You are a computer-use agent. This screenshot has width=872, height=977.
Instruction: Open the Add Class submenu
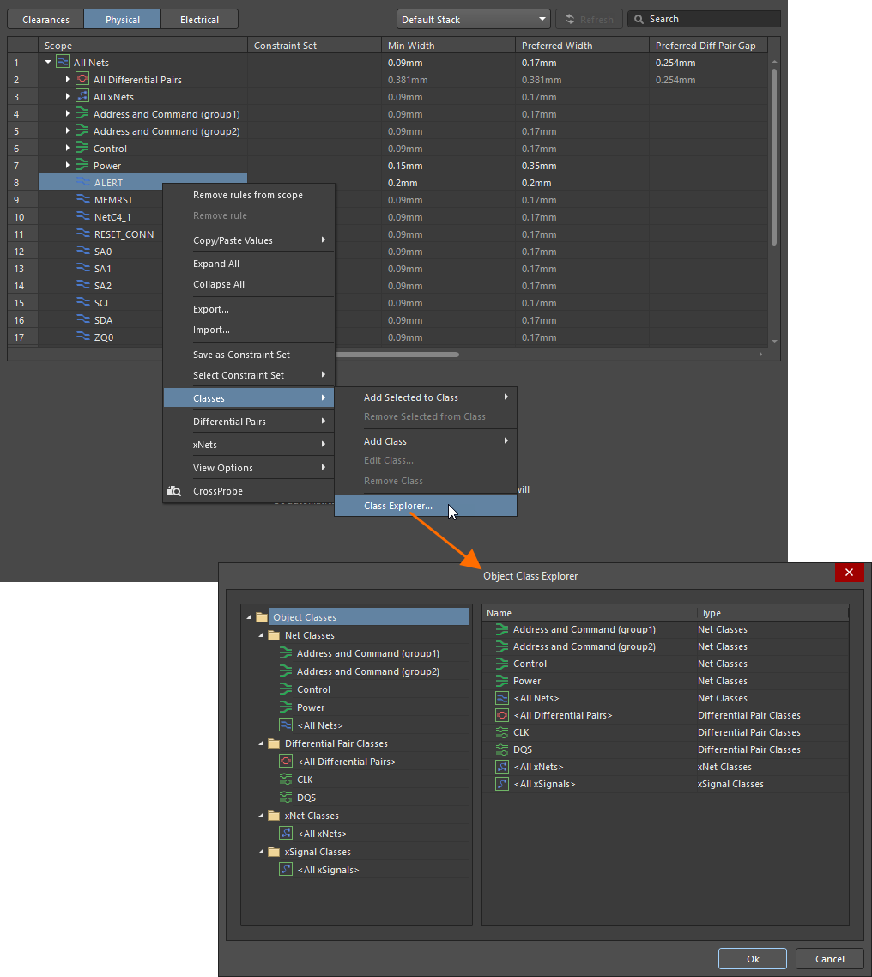coord(426,441)
